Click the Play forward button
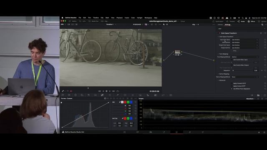 110,91
